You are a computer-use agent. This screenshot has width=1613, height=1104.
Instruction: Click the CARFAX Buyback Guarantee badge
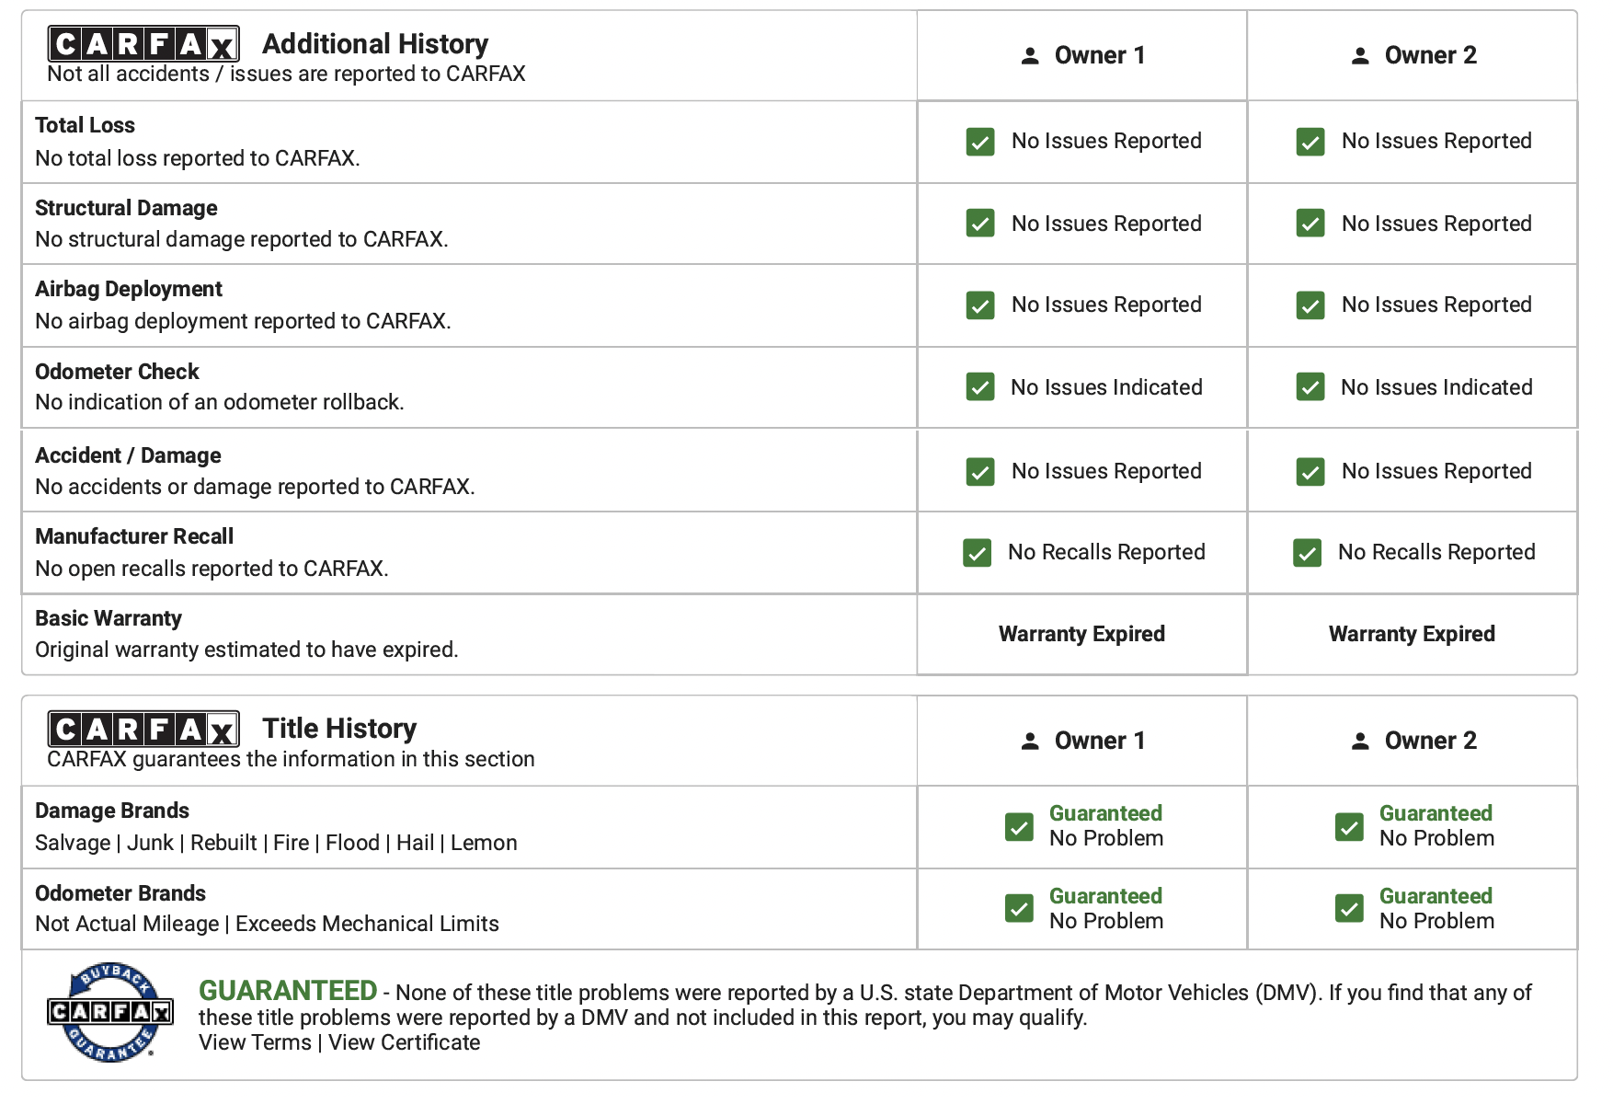pyautogui.click(x=110, y=1012)
